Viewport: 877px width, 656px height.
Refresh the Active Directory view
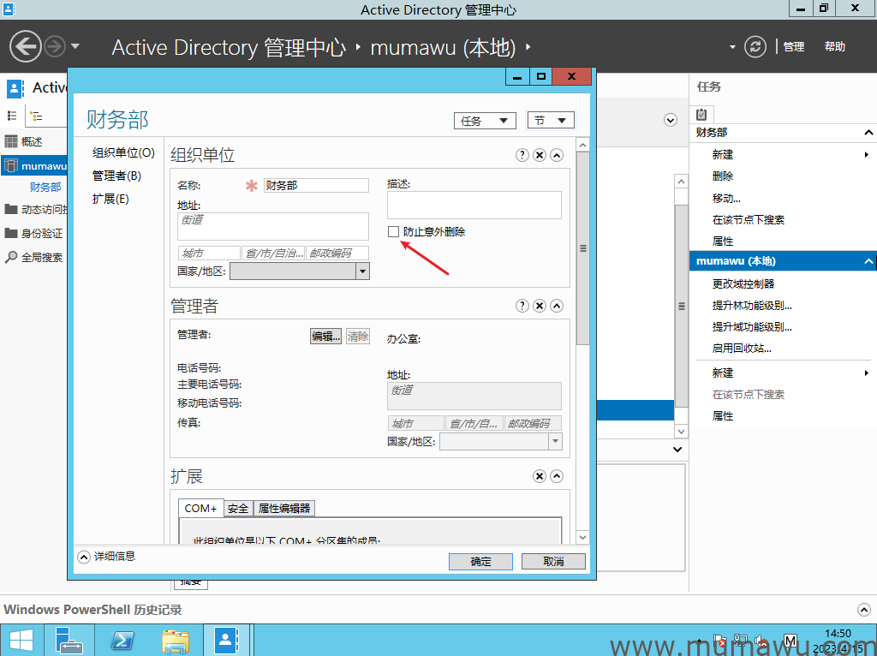click(755, 46)
